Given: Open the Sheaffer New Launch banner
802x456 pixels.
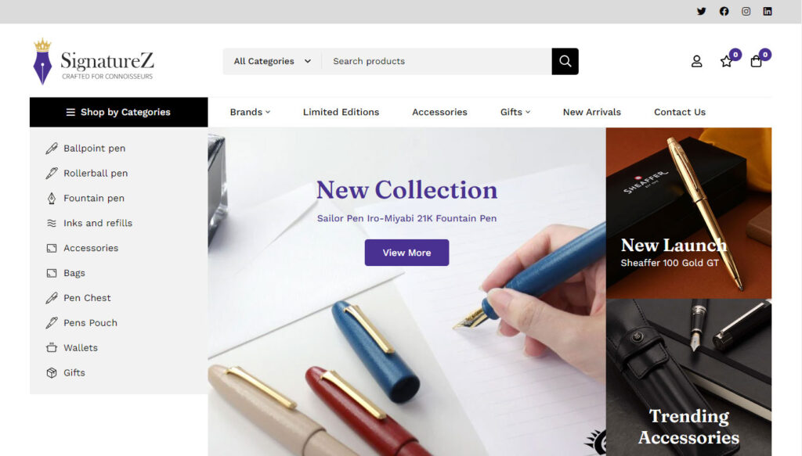Looking at the screenshot, I should [x=688, y=213].
